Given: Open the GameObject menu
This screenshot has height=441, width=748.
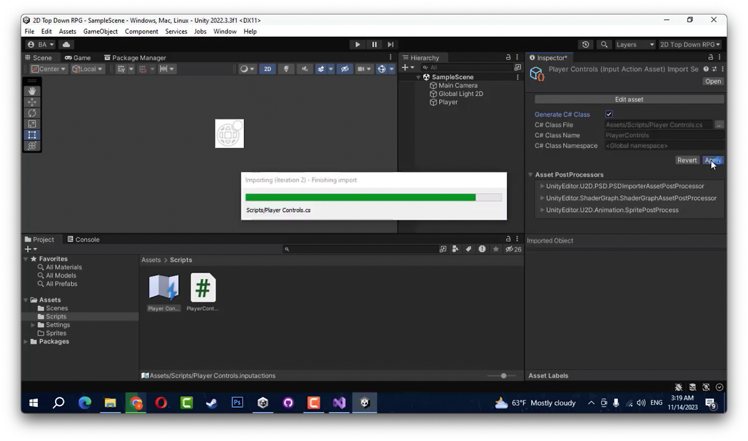Looking at the screenshot, I should [x=101, y=32].
